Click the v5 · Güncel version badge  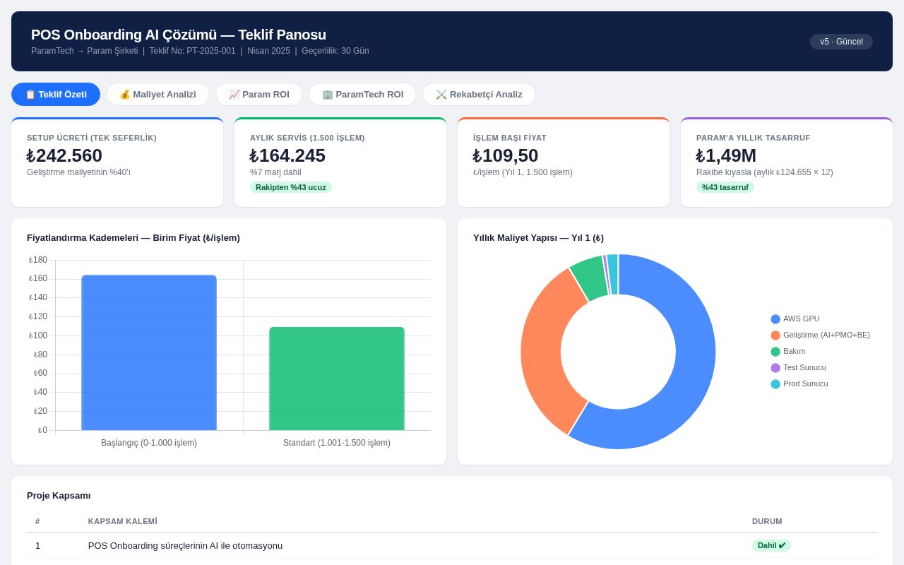point(841,42)
